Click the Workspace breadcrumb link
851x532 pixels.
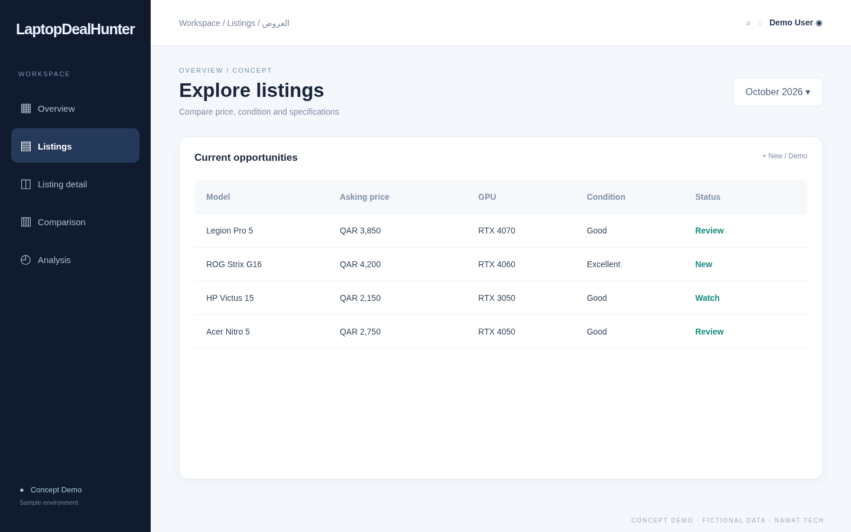[x=200, y=23]
